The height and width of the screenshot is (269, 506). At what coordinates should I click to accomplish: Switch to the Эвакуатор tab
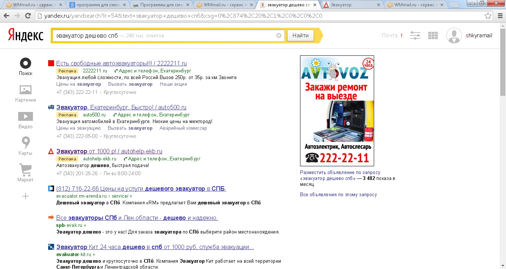352,5
